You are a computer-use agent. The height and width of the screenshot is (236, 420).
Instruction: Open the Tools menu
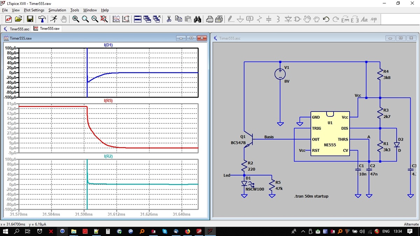(75, 10)
